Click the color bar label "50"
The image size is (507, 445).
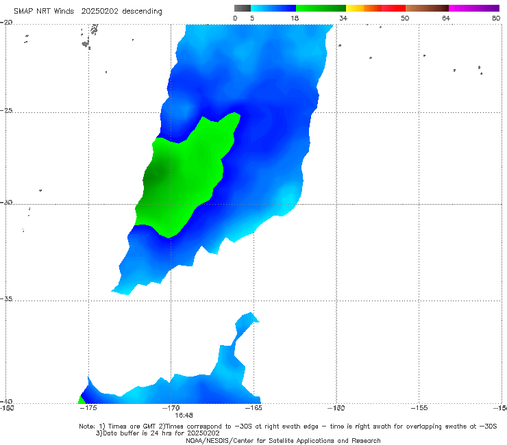(405, 18)
